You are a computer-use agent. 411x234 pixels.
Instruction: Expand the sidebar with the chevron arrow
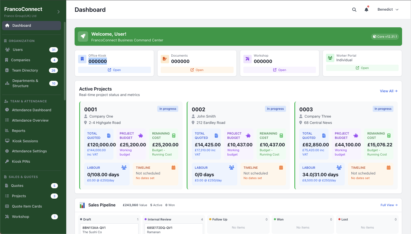58,11
